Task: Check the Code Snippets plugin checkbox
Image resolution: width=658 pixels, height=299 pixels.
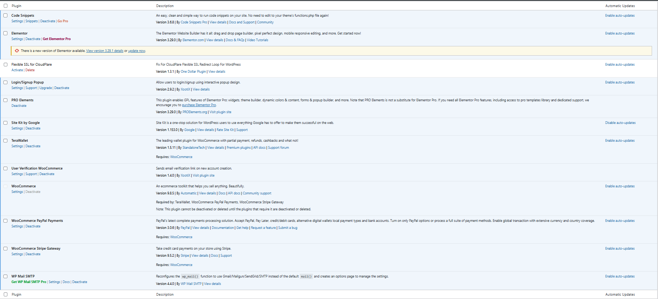Action: [6, 16]
